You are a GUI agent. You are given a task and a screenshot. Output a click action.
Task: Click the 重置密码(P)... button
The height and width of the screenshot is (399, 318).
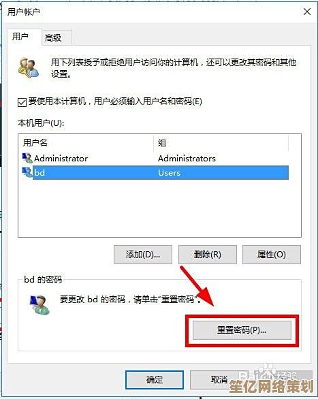coord(242,330)
